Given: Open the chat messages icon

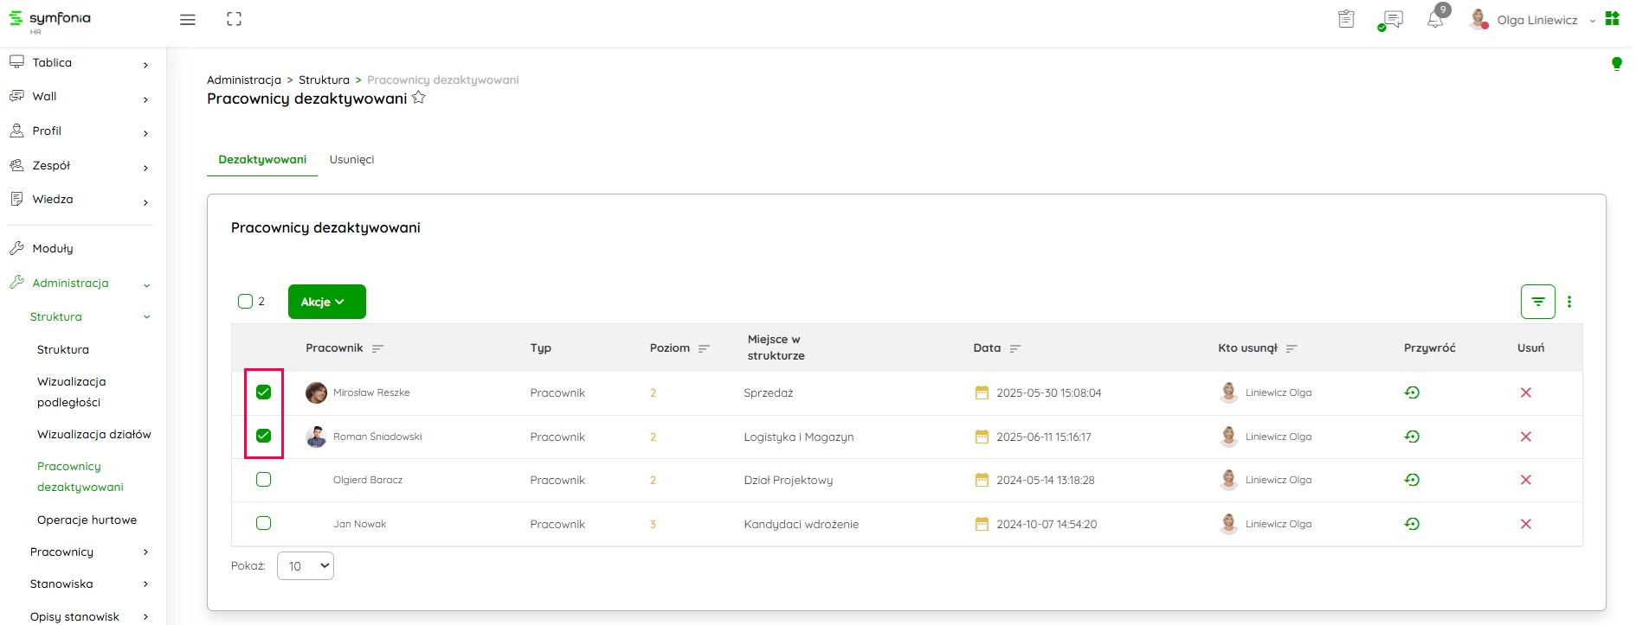Looking at the screenshot, I should click(x=1392, y=20).
